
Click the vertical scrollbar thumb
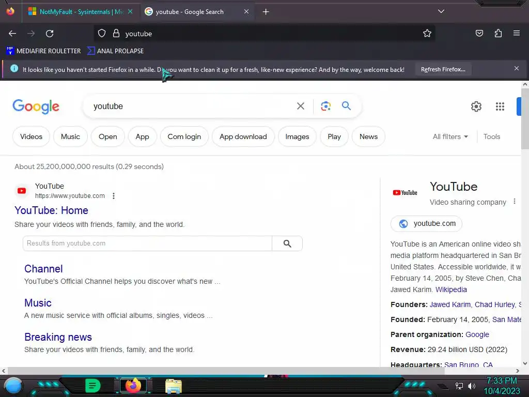(x=525, y=118)
